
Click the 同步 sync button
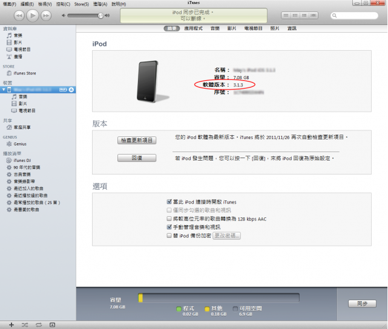(x=362, y=304)
